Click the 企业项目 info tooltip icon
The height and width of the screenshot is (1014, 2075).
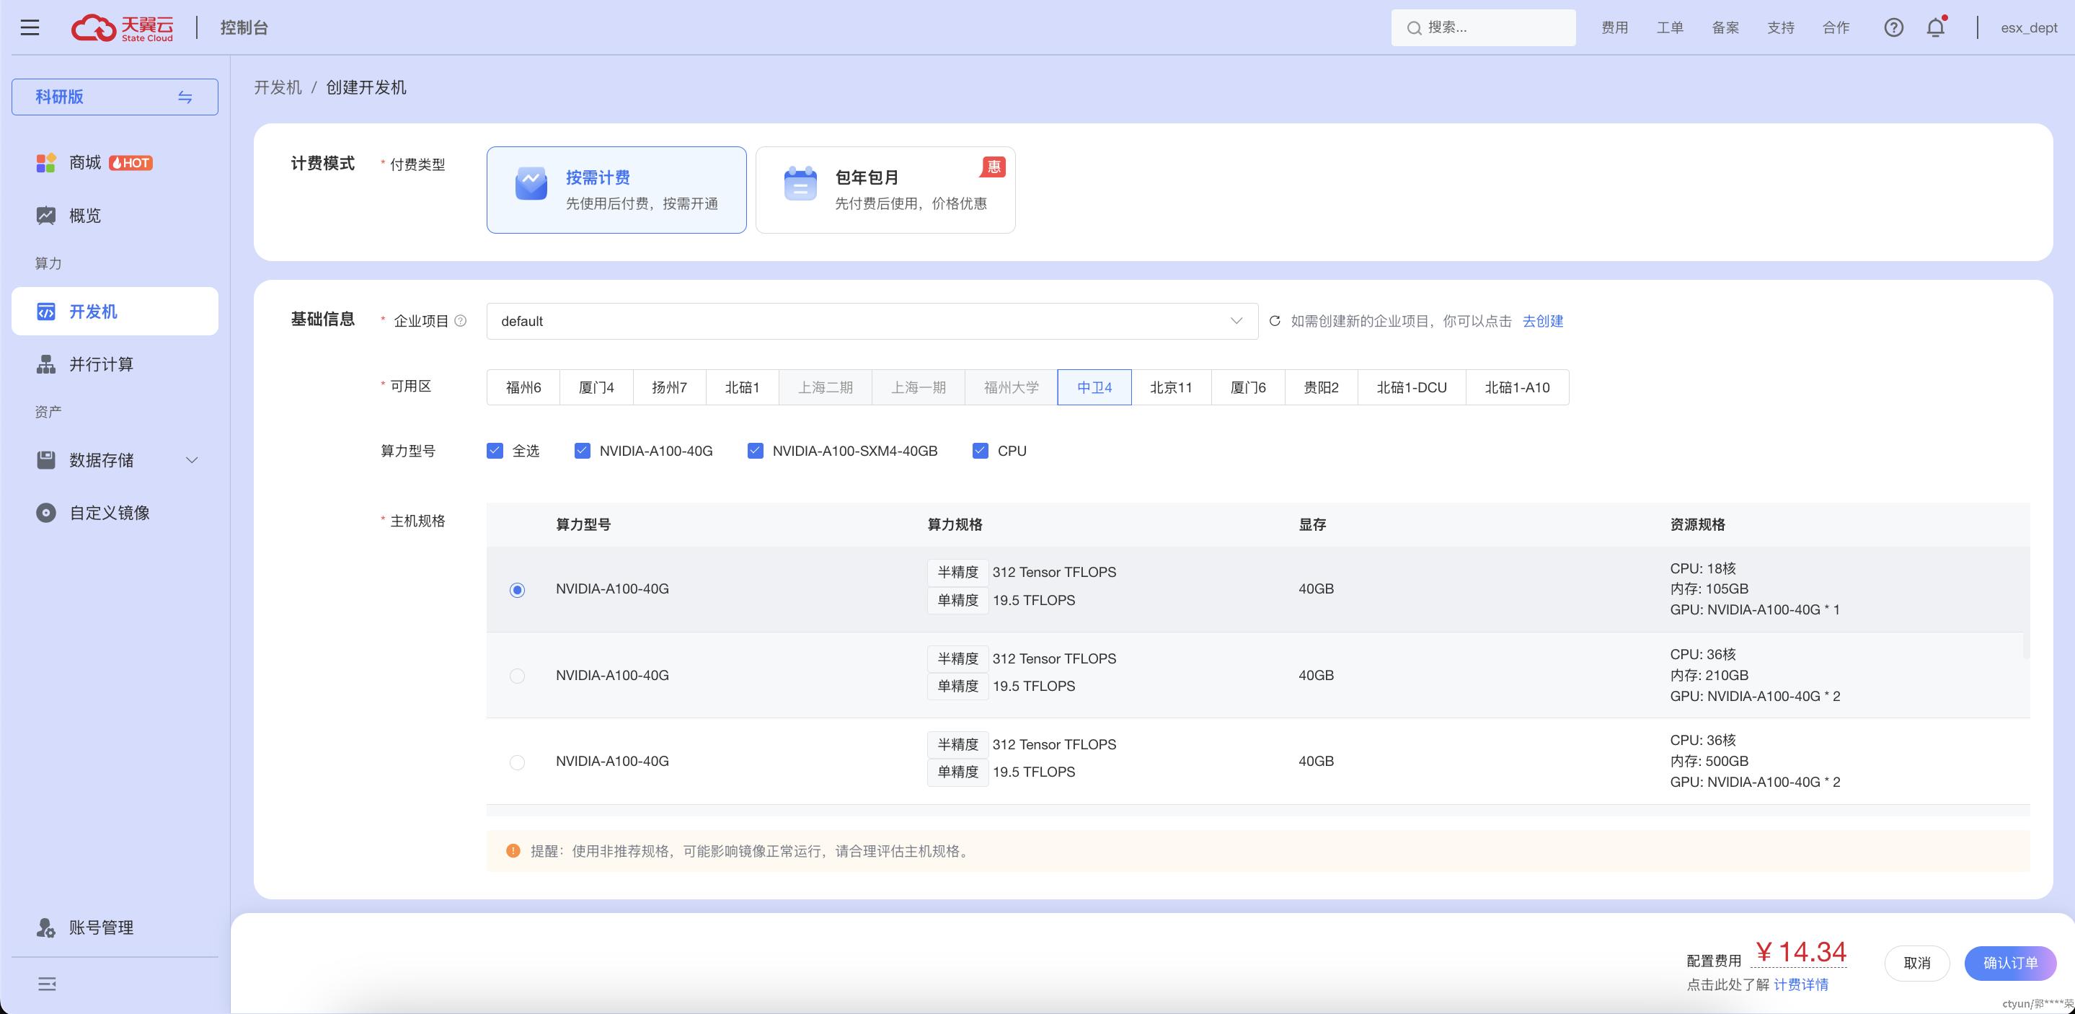tap(461, 321)
